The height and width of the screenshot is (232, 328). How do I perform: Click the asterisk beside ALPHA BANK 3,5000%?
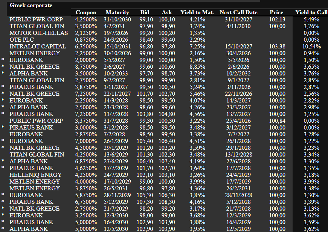pos(3,74)
